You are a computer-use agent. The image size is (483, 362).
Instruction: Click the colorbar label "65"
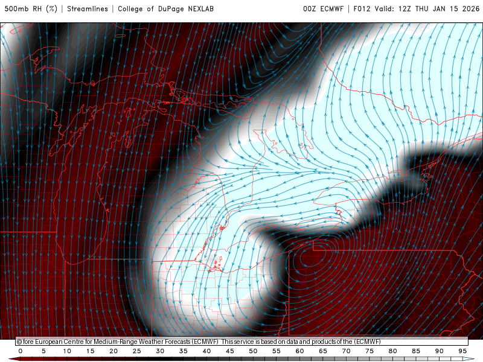click(x=323, y=351)
